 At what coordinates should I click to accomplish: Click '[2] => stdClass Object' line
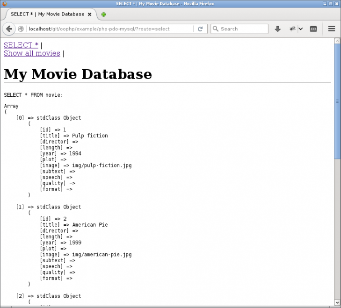pyautogui.click(x=49, y=296)
